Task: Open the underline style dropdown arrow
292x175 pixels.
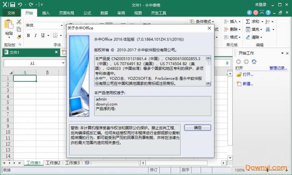Action: (x=48, y=36)
